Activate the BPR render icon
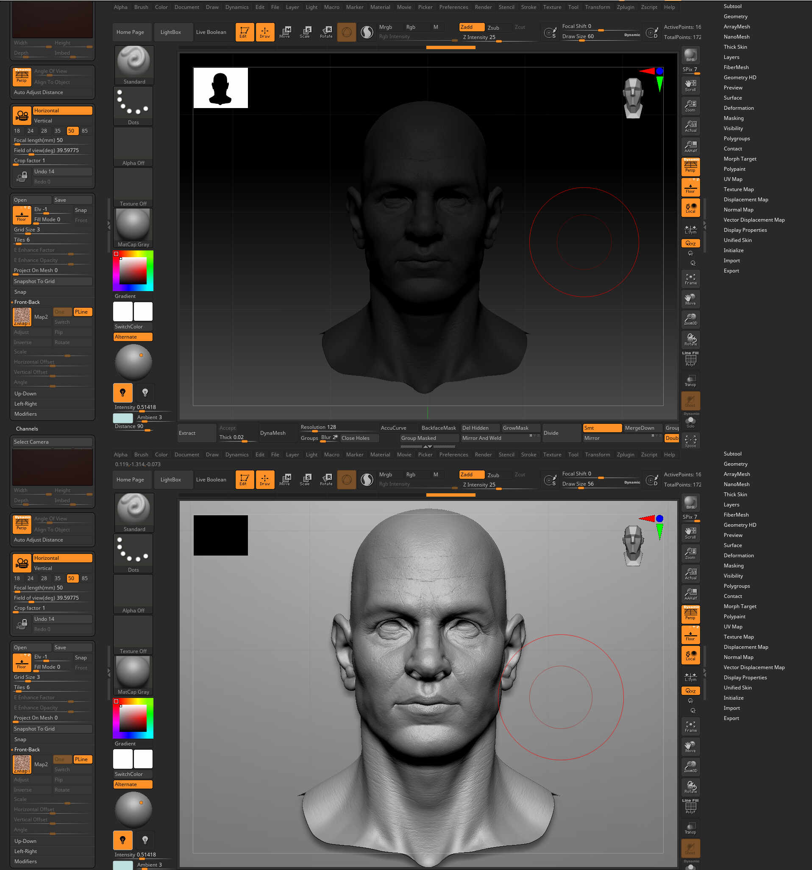Viewport: 812px width, 870px height. [690, 55]
